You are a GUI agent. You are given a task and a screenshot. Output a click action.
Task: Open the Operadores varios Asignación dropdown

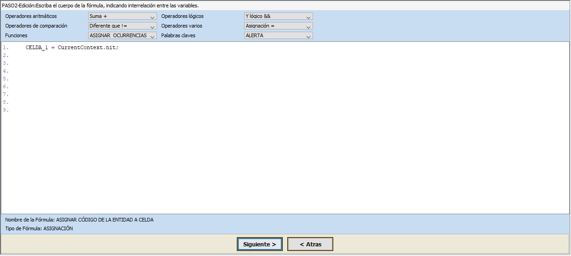click(278, 26)
